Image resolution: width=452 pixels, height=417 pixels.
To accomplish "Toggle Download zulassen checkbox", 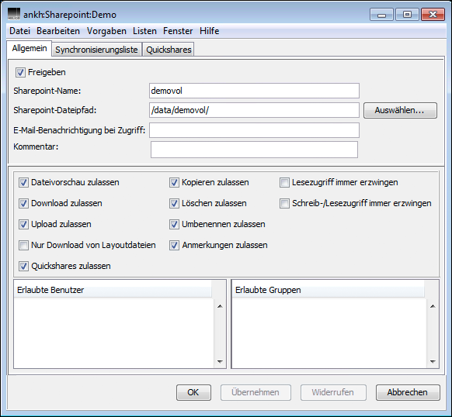I will click(x=23, y=204).
